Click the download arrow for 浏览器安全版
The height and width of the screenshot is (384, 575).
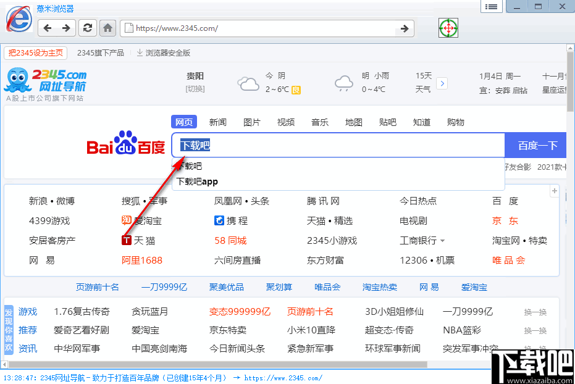coord(140,52)
